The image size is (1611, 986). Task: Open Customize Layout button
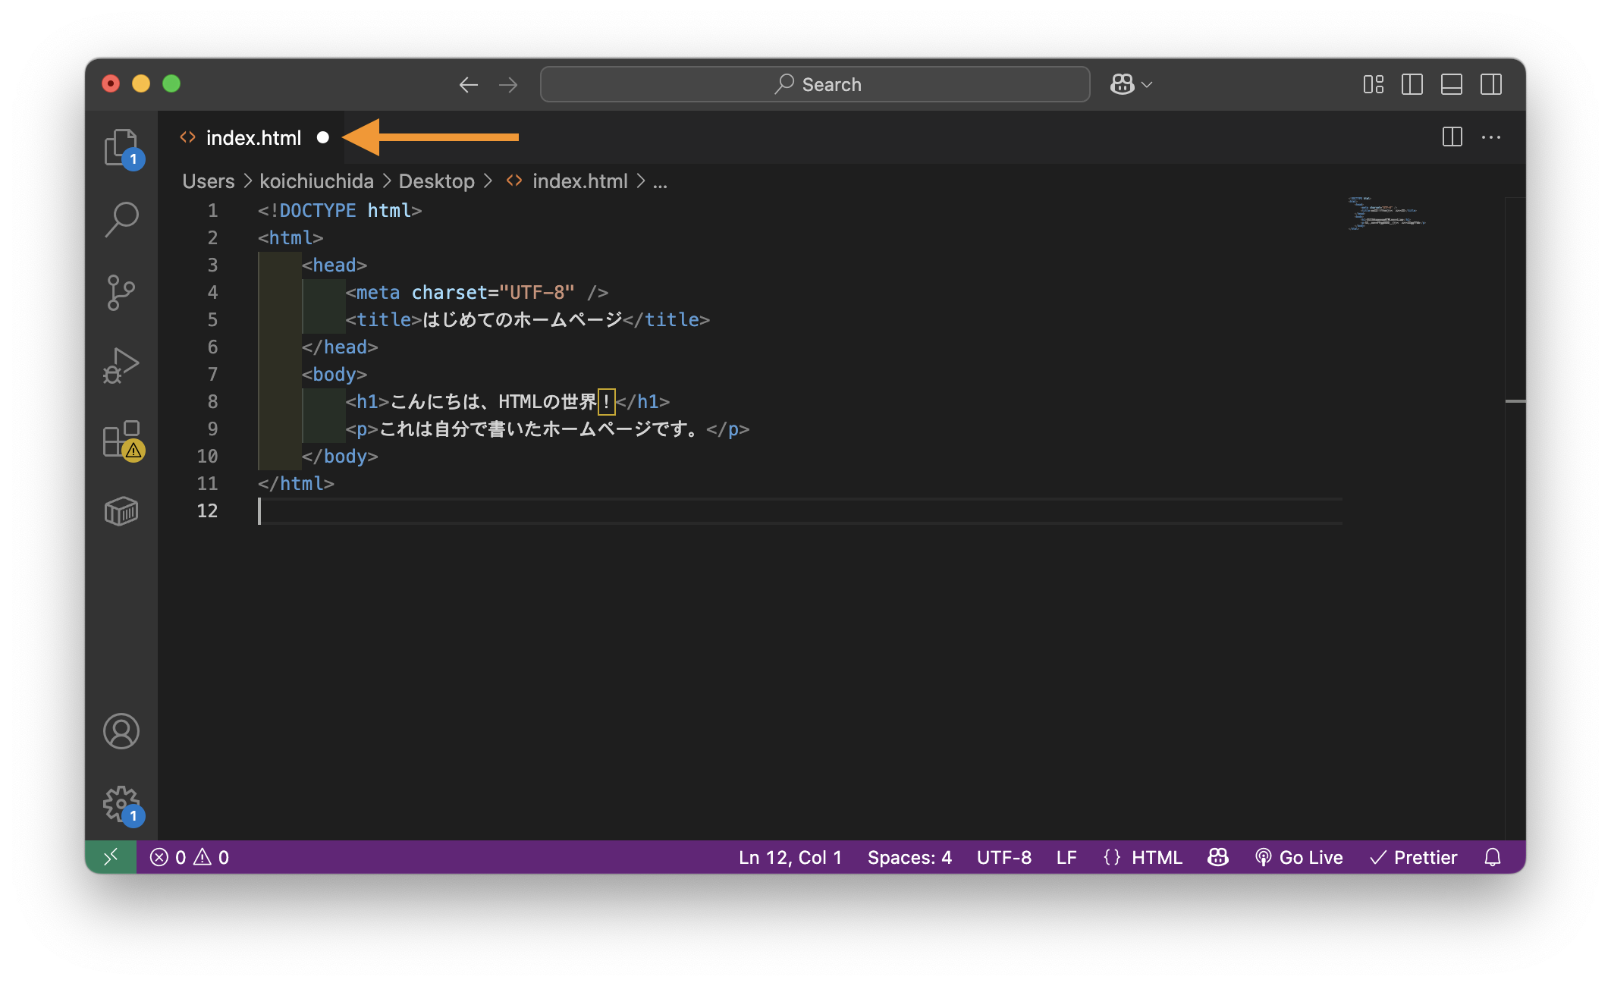tap(1374, 84)
